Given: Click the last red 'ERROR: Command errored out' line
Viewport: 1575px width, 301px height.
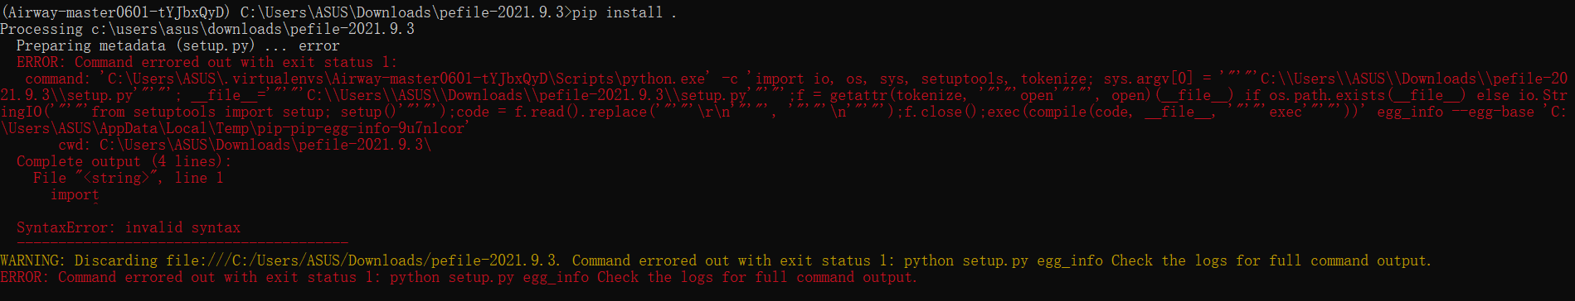Looking at the screenshot, I should tap(459, 277).
